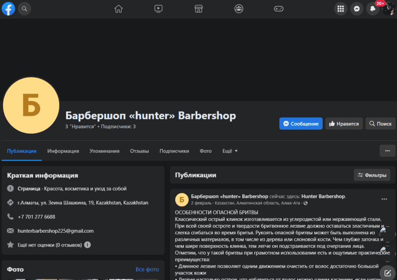Switch to the Упоминания tab
This screenshot has height=280, width=397.
tap(104, 151)
